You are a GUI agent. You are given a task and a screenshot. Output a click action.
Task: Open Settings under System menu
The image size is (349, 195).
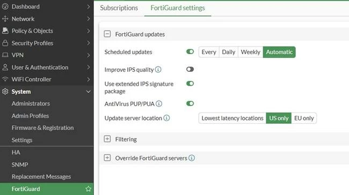tap(22, 140)
